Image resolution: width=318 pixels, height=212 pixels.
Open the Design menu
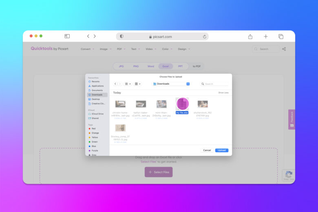184,49
